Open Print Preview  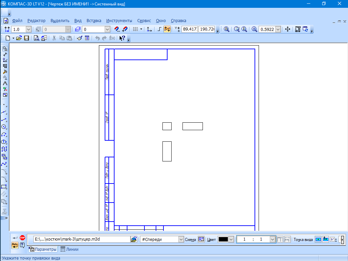(x=36, y=38)
